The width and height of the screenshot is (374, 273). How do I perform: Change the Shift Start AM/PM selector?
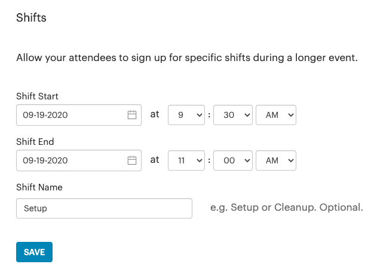275,115
